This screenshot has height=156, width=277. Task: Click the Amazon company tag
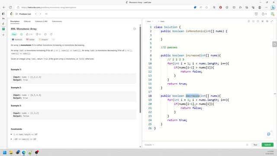(43, 39)
